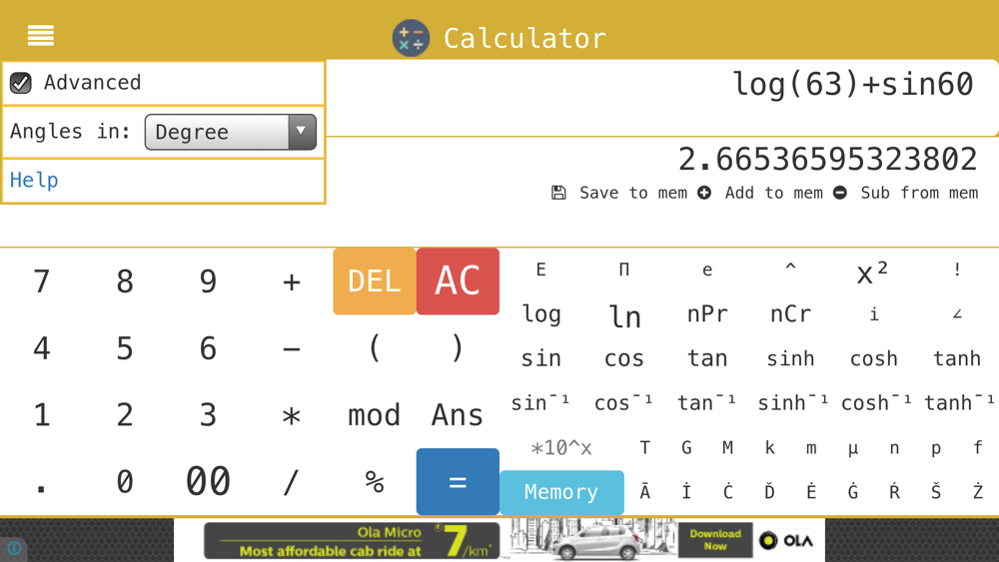Viewport: 999px width, 562px height.
Task: Tap the multiply asterisk key
Action: point(291,415)
